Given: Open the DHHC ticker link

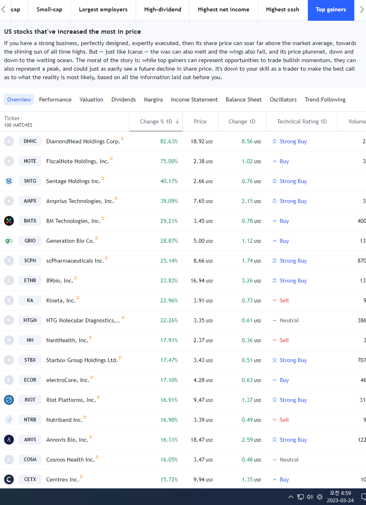Looking at the screenshot, I should (x=30, y=141).
